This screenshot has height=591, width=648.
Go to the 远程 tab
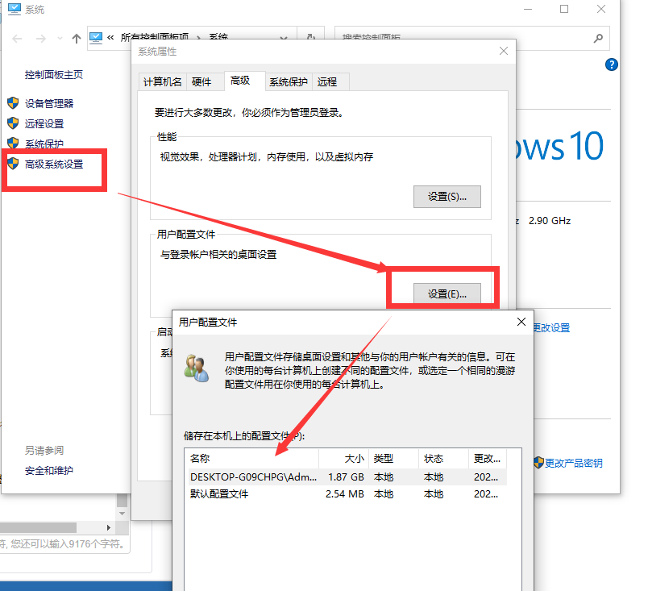327,81
